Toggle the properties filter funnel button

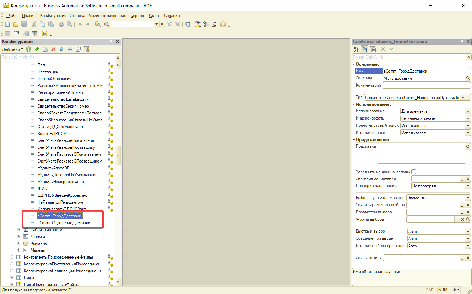373,49
